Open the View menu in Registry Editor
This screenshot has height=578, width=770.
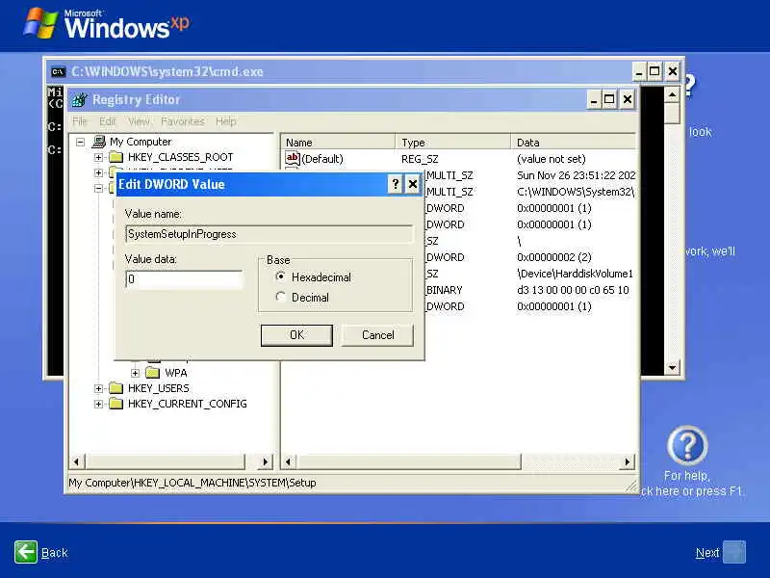(139, 121)
